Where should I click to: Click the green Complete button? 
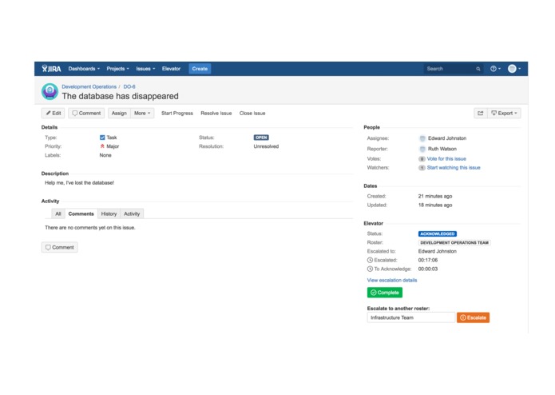tap(385, 293)
